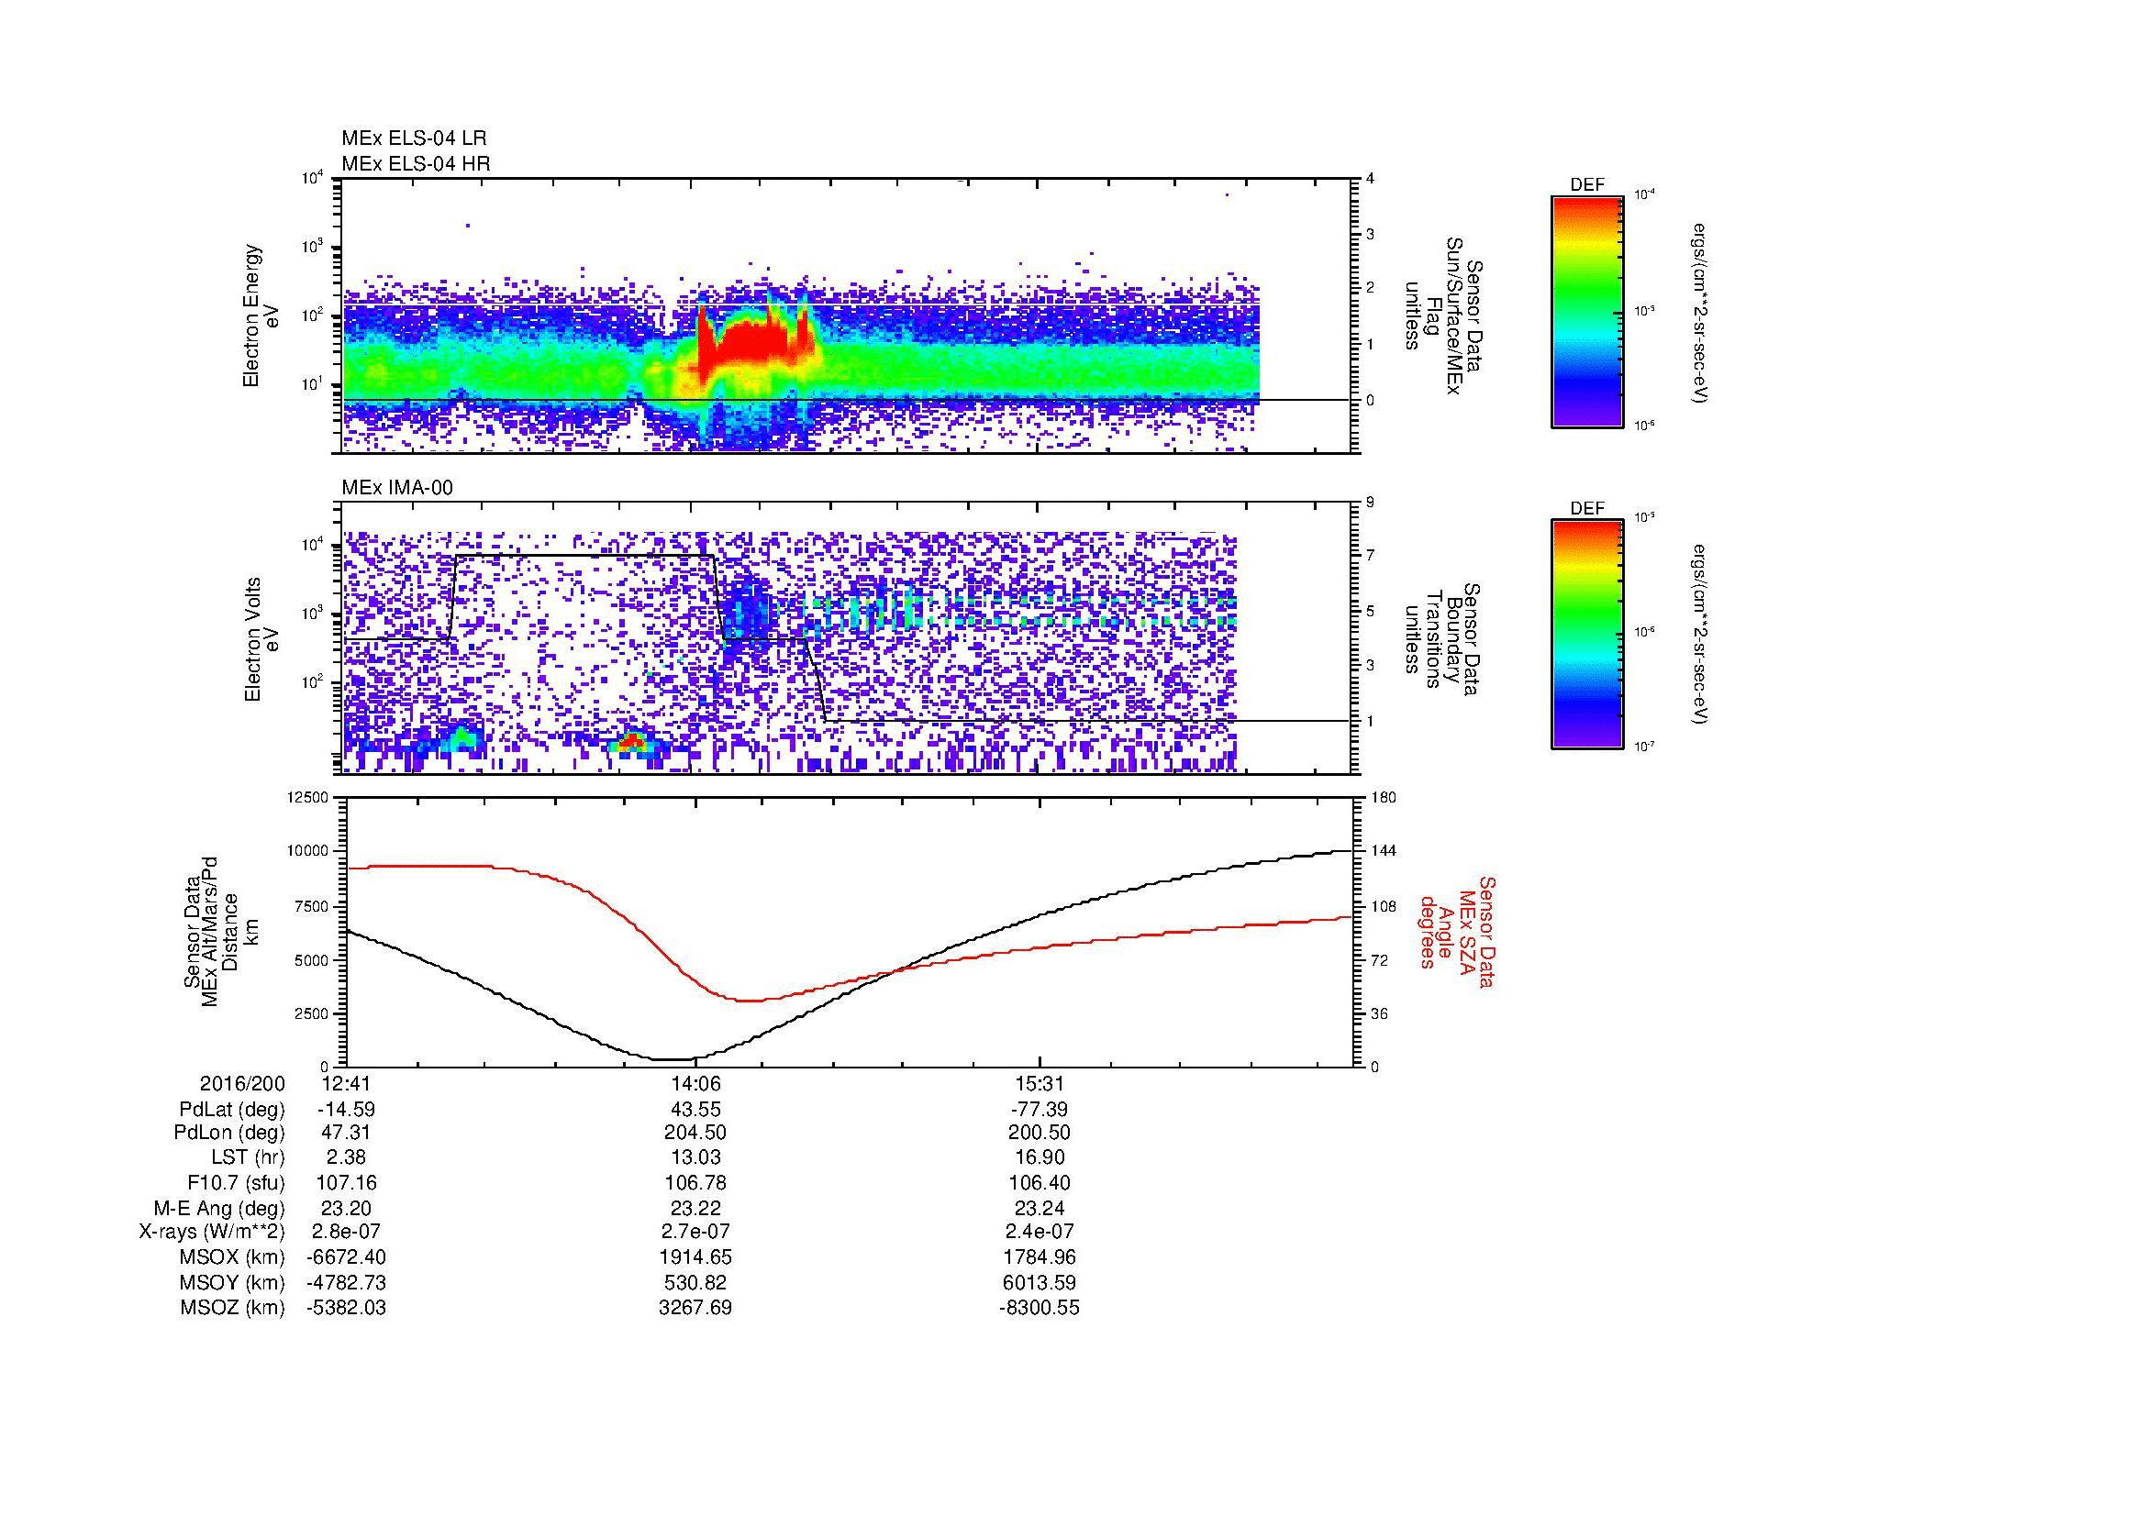The image size is (2146, 1516).
Task: Click the X-rays value 2.8e-07
Action: coord(346,1232)
